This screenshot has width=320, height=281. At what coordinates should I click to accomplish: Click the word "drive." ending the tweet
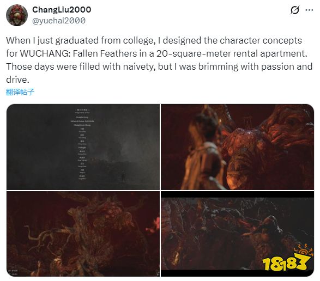point(17,80)
